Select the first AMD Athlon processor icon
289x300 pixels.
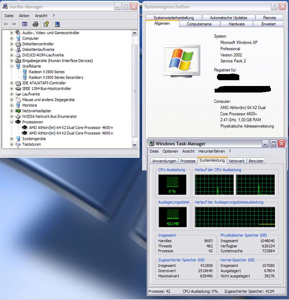[x=25, y=127]
